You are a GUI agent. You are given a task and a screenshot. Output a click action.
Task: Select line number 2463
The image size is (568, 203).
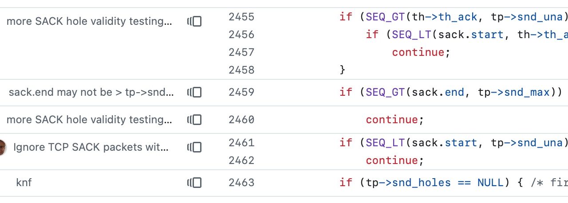[241, 183]
